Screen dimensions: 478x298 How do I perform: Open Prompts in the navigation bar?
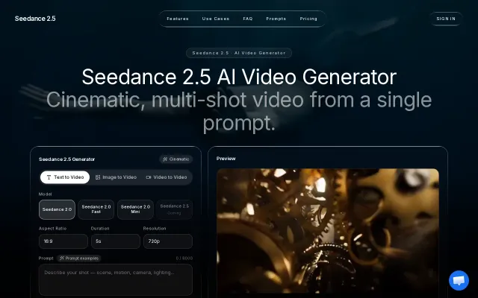click(x=276, y=19)
